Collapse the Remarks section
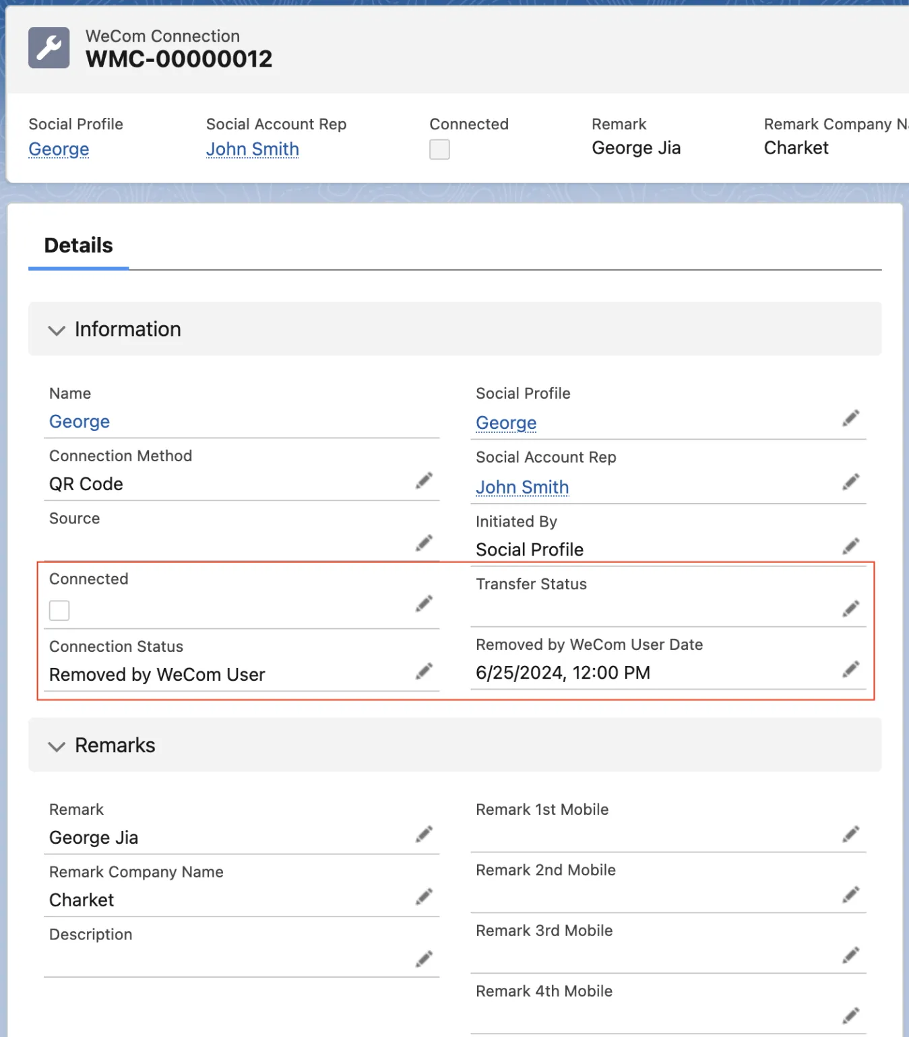This screenshot has height=1037, width=909. click(x=57, y=746)
